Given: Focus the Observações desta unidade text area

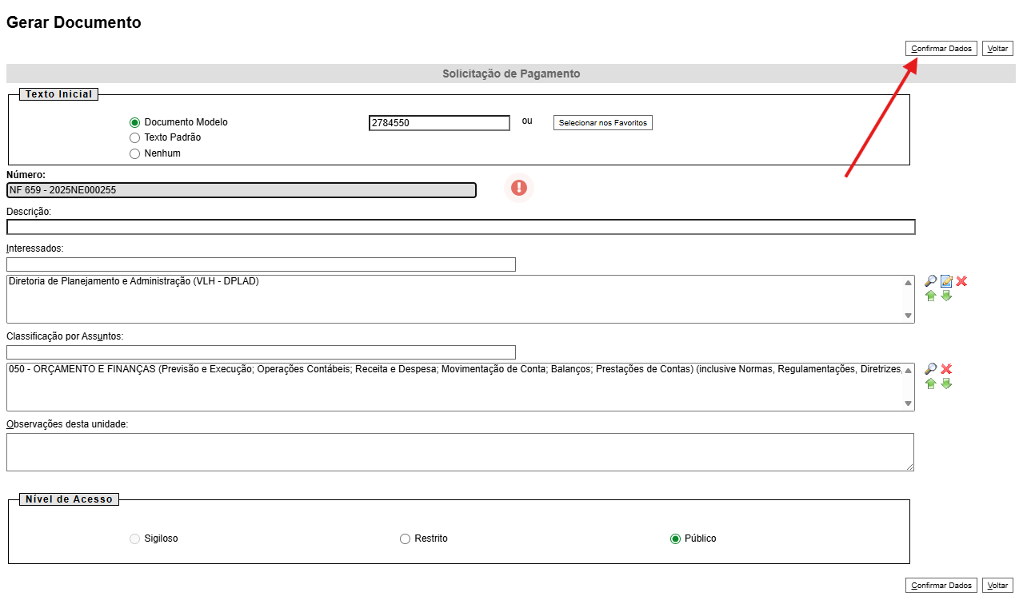Looking at the screenshot, I should pyautogui.click(x=460, y=452).
